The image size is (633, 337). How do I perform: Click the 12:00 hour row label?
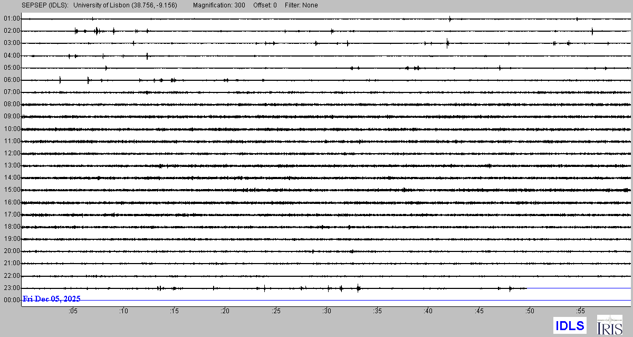12,153
